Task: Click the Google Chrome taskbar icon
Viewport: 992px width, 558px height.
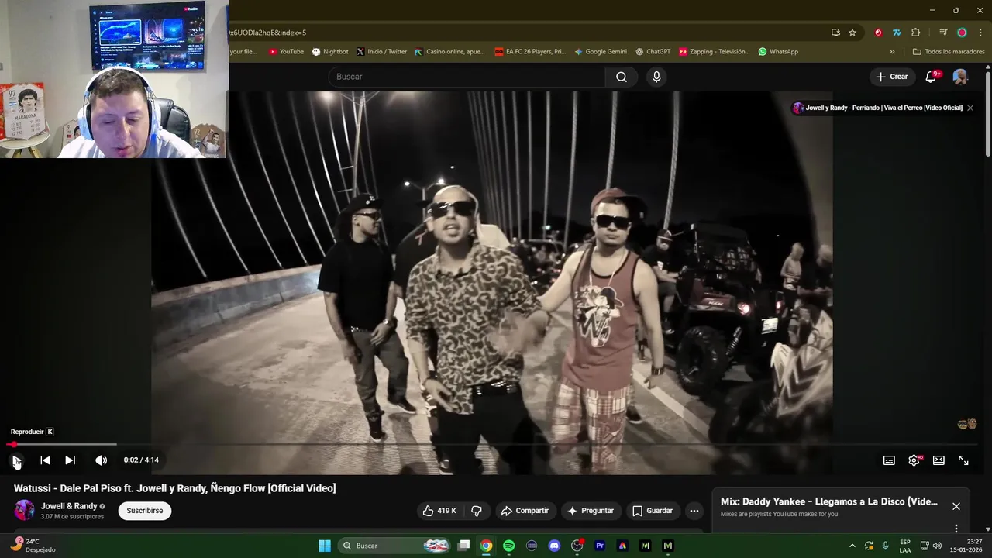Action: (x=486, y=546)
